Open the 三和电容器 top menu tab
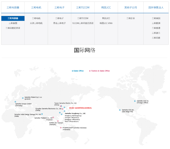Image resolution: width=170 pixels, height=149 pixels. point(13,7)
